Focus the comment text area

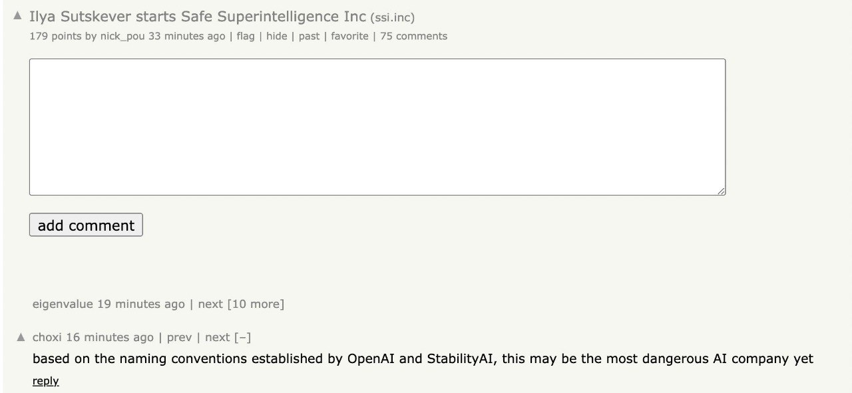pyautogui.click(x=377, y=126)
